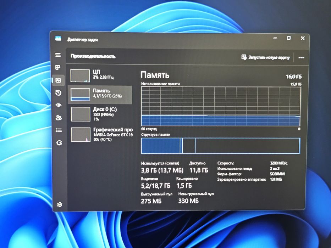Viewport: 331px width, 248px height.
Task: Click the '1,5 ГБ' cached value
Action: click(x=184, y=186)
